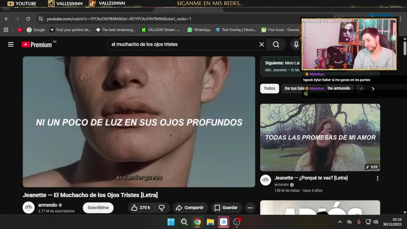The height and width of the screenshot is (229, 407).
Task: Open the armxndo channel name link under ¿Porqué te vas?
Action: coord(281,185)
